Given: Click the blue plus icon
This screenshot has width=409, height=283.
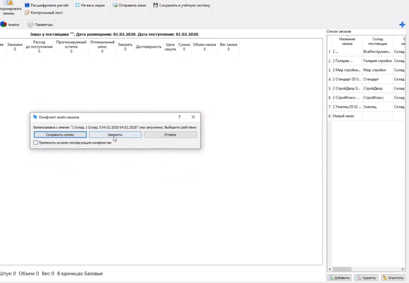Looking at the screenshot, I should pos(402,25).
